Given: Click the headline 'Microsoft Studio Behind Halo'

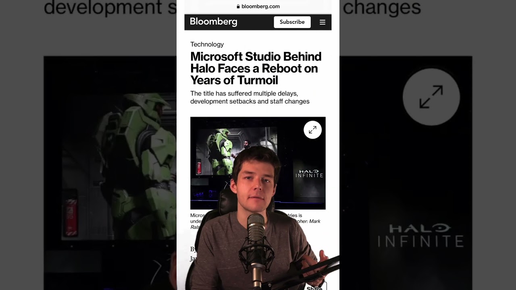Looking at the screenshot, I should click(256, 68).
